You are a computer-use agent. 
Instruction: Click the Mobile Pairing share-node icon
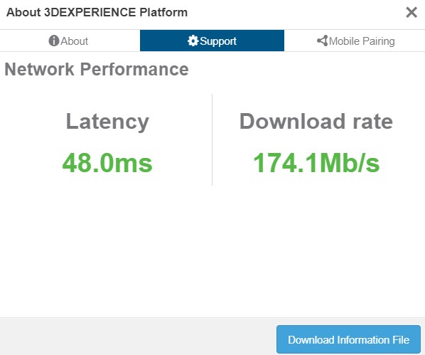[x=322, y=41]
